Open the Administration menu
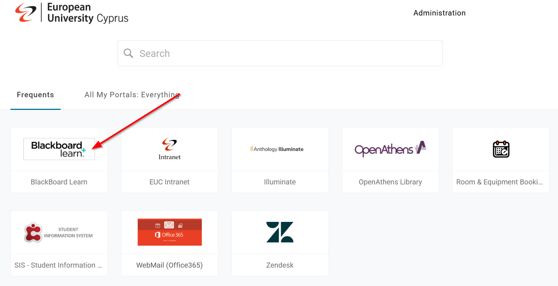558x286 pixels. tap(439, 13)
